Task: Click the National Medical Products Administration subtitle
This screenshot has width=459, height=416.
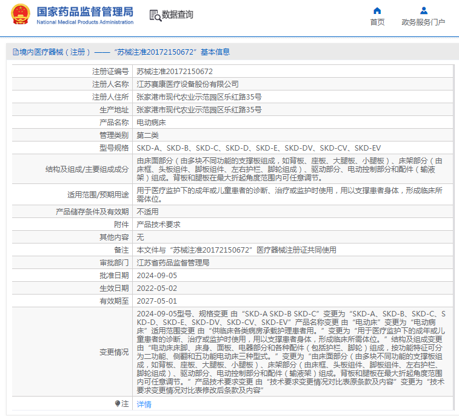Action: pyautogui.click(x=85, y=22)
